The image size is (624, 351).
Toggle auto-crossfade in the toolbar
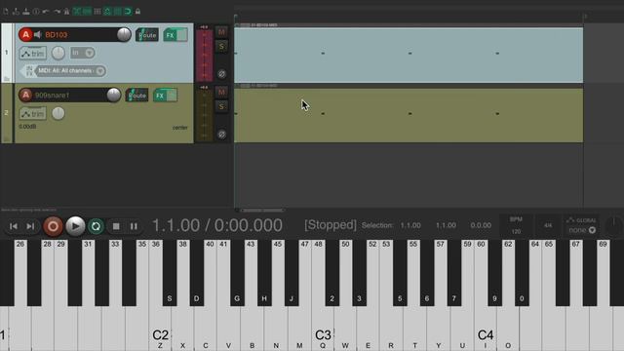click(77, 12)
